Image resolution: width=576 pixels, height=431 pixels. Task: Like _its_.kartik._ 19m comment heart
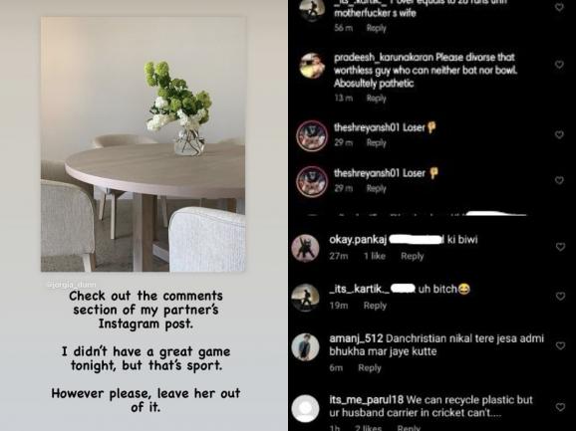pos(560,296)
